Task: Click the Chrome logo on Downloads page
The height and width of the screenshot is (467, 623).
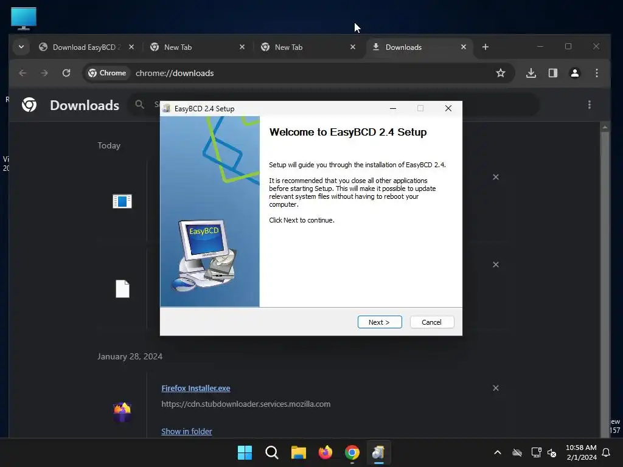Action: [29, 105]
